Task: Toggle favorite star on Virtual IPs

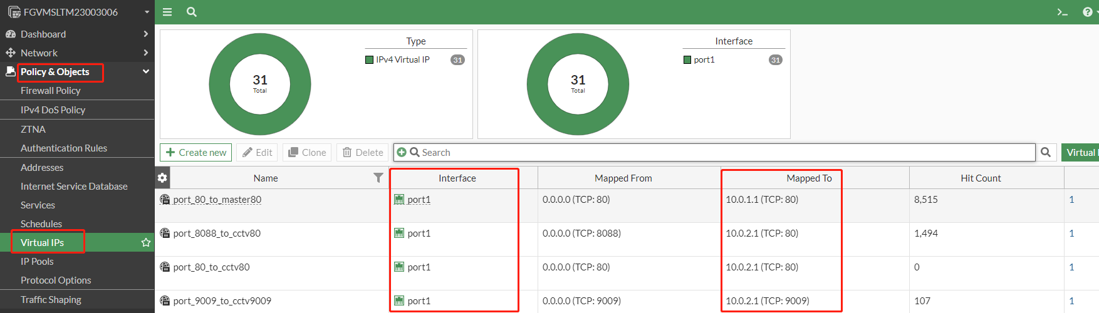Action: 146,242
